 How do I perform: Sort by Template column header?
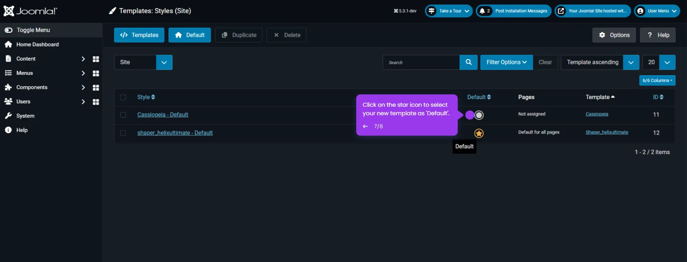[x=600, y=97]
